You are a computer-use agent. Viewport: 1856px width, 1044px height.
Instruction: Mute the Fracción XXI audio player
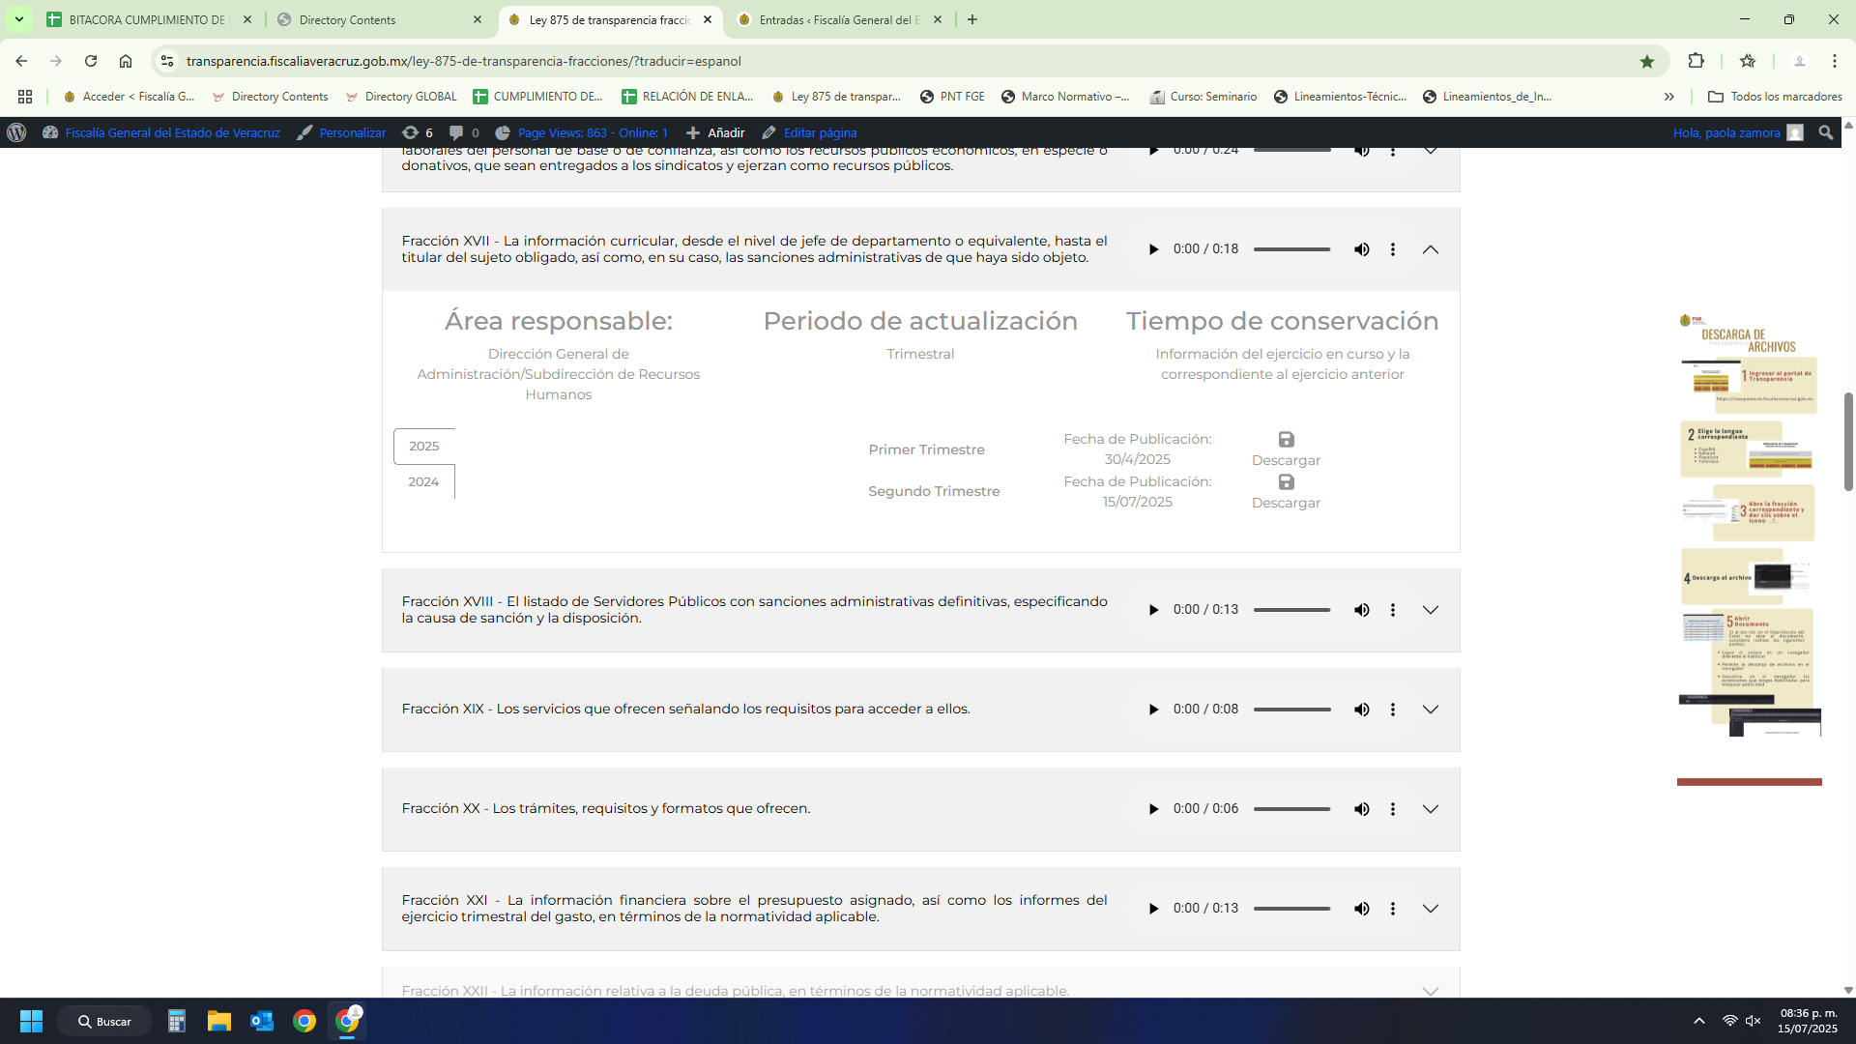pyautogui.click(x=1361, y=909)
